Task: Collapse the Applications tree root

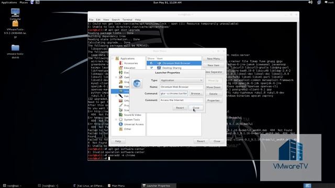Action: pos(113,58)
